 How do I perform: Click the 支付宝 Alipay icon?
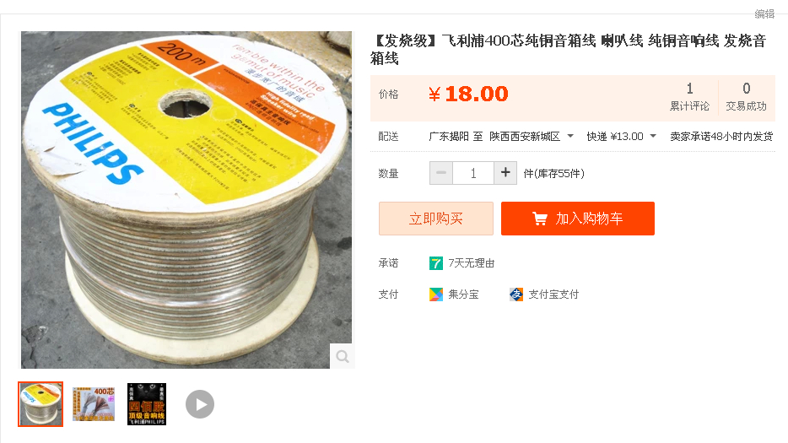pyautogui.click(x=516, y=294)
